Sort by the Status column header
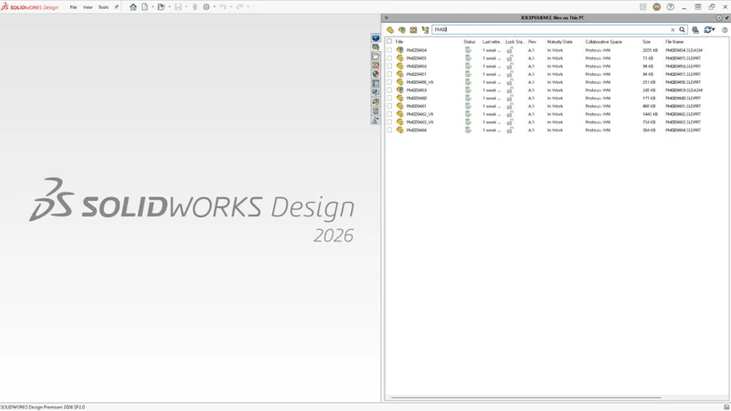Image resolution: width=731 pixels, height=411 pixels. click(x=470, y=42)
